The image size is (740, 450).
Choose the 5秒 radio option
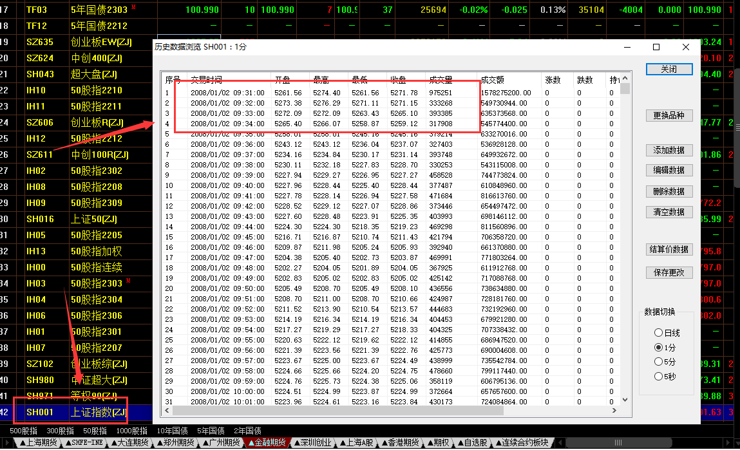[658, 377]
